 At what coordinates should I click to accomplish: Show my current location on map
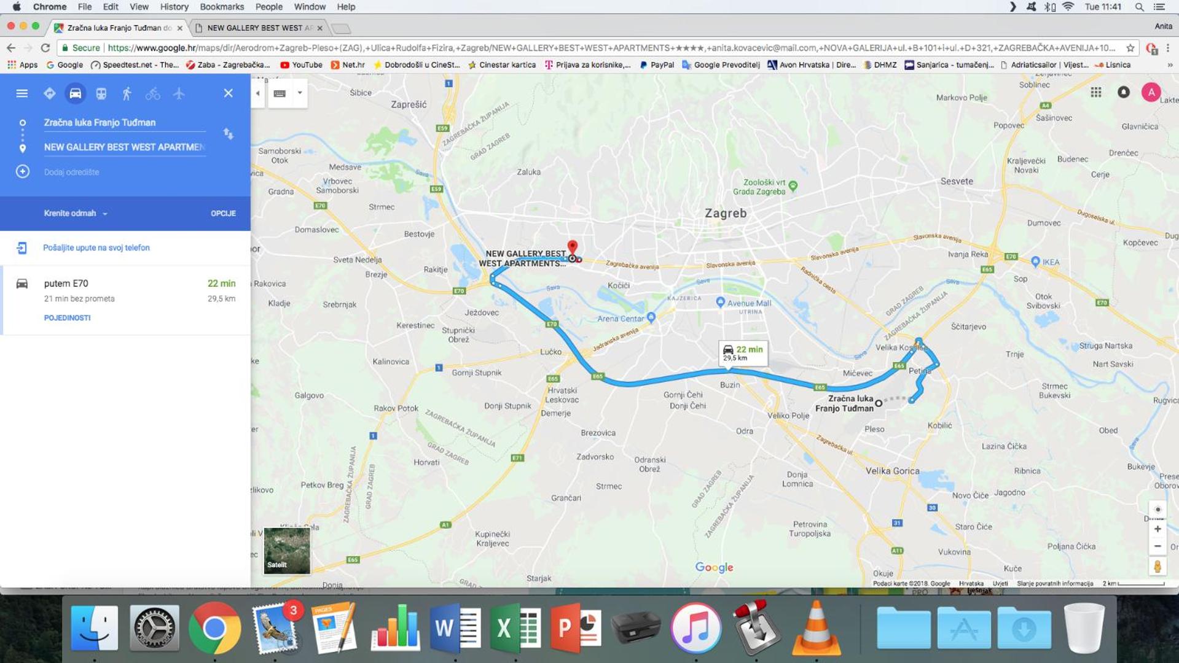pyautogui.click(x=1157, y=510)
